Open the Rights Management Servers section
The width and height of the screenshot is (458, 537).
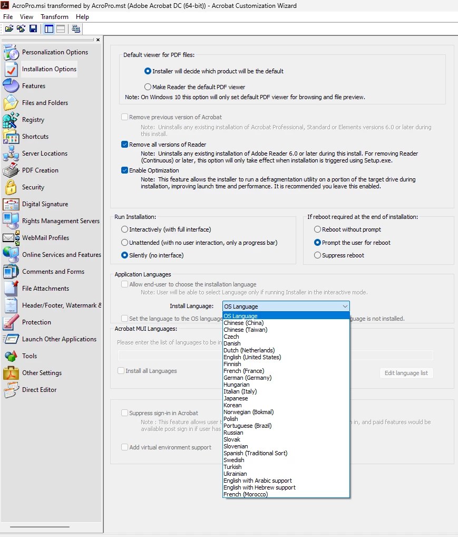point(61,221)
